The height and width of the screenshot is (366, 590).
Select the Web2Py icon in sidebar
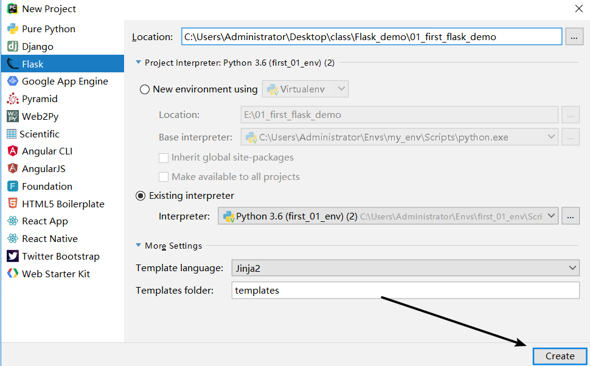click(12, 116)
